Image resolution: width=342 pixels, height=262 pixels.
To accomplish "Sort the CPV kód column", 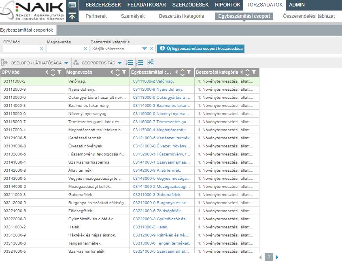I will pos(53,72).
